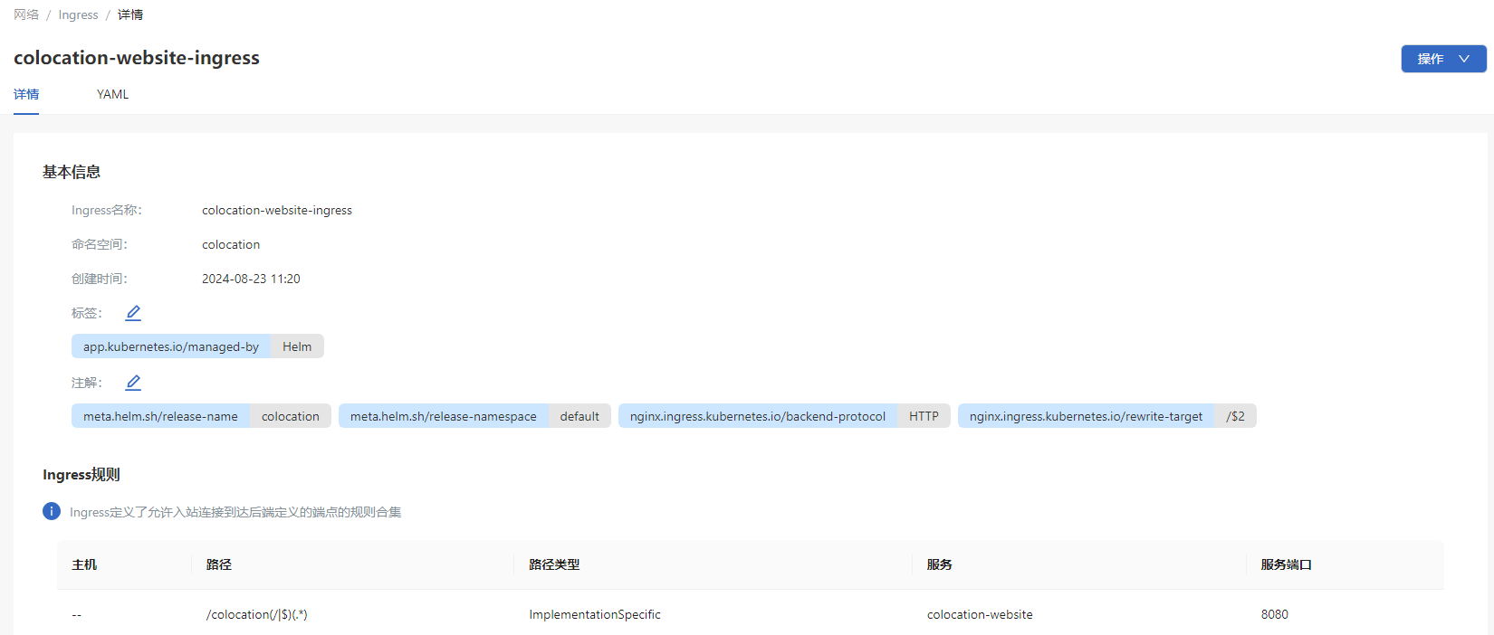Click the colocation-website-ingress page title
Viewport: 1494px width, 635px height.
click(x=137, y=58)
